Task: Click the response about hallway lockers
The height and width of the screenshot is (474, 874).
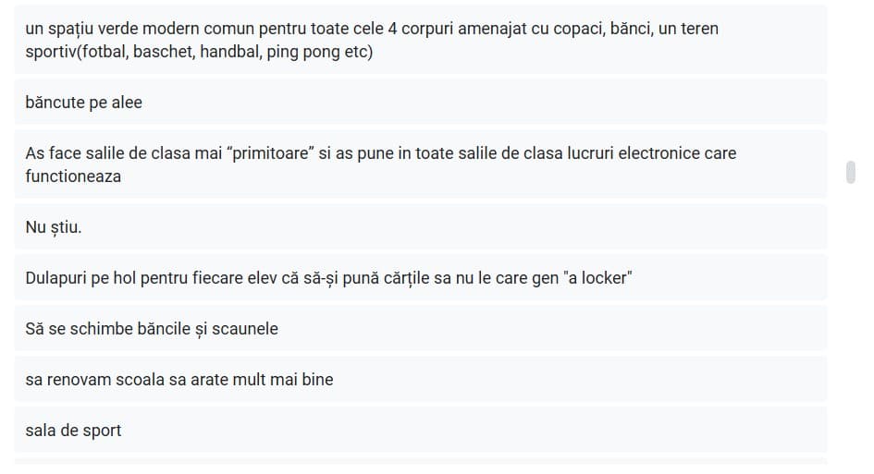Action: pyautogui.click(x=420, y=277)
